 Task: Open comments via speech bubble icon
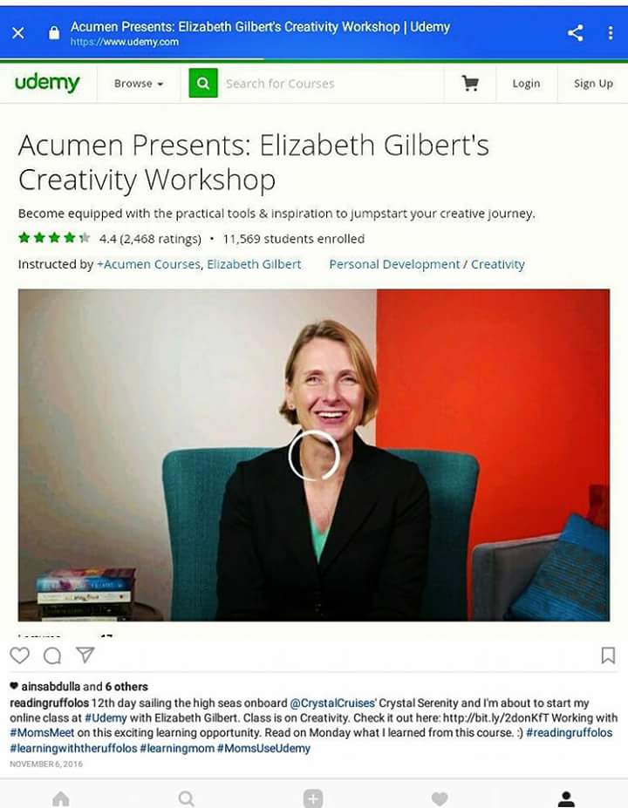tap(52, 655)
